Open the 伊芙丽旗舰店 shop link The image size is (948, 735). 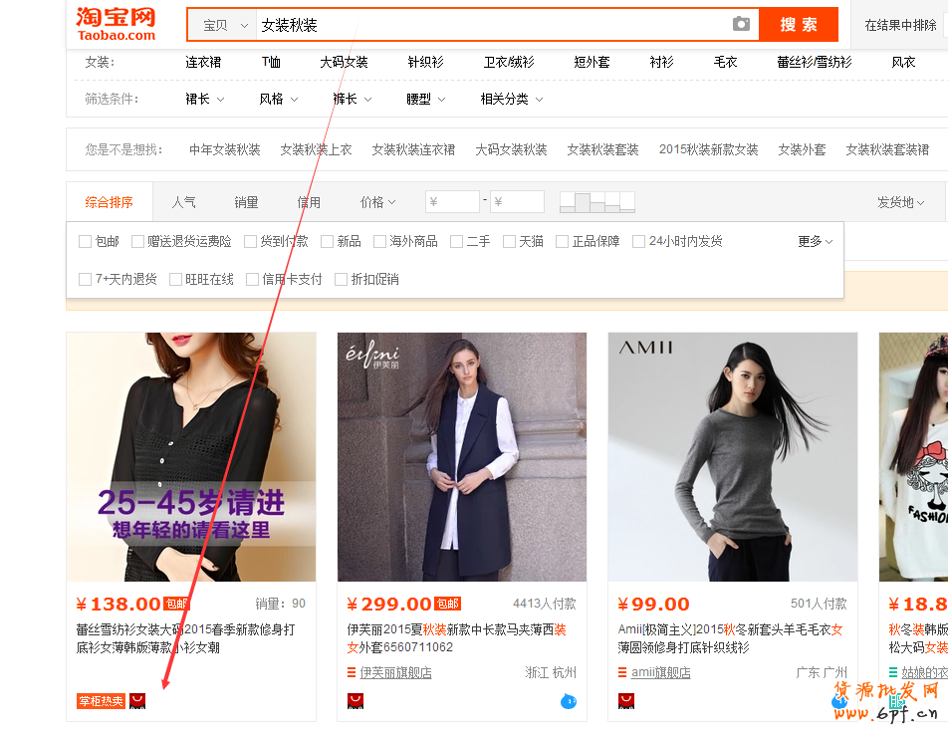[395, 672]
